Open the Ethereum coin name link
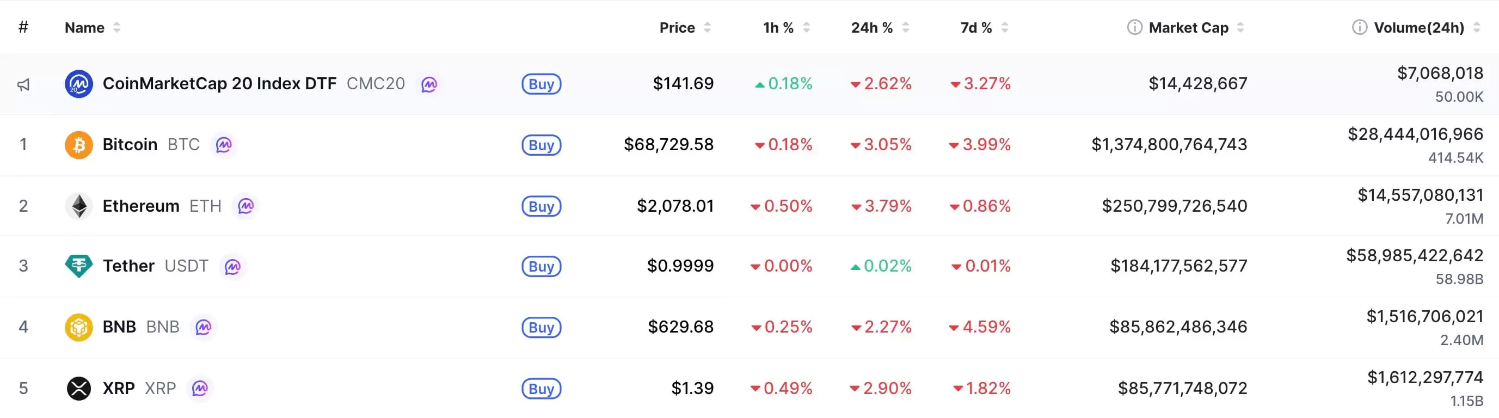This screenshot has width=1499, height=418. point(140,206)
